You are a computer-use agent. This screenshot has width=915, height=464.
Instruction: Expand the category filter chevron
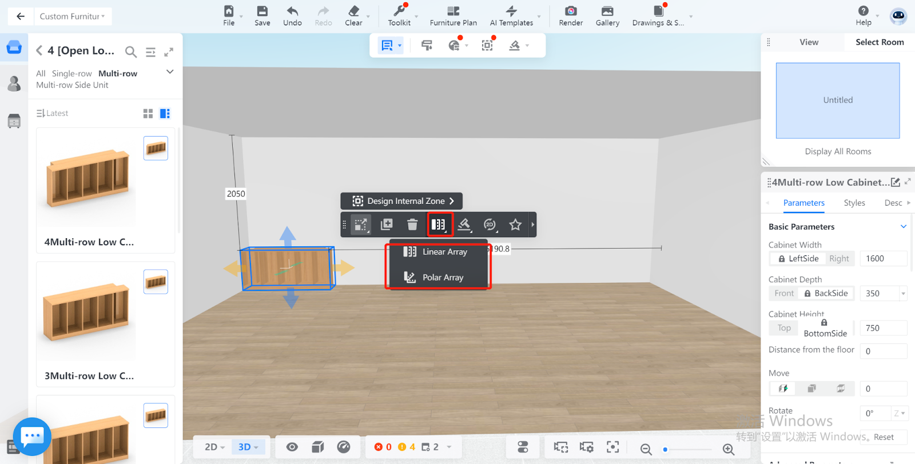170,72
